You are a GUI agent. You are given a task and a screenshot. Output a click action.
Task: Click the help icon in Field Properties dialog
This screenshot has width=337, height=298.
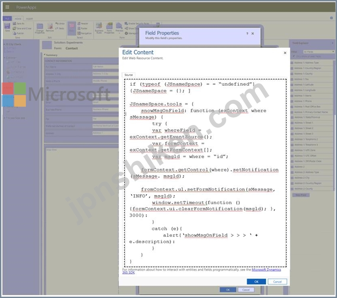click(x=247, y=33)
